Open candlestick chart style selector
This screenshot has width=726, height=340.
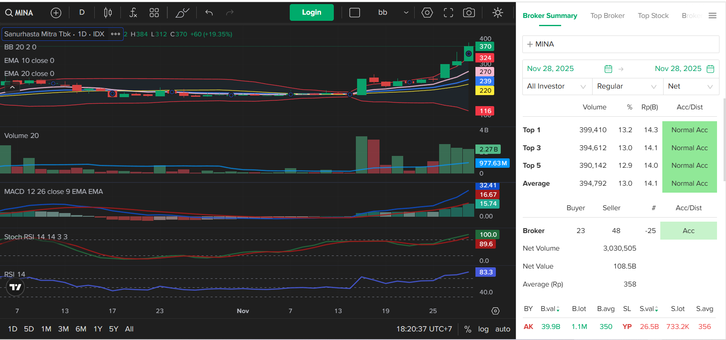pyautogui.click(x=108, y=13)
